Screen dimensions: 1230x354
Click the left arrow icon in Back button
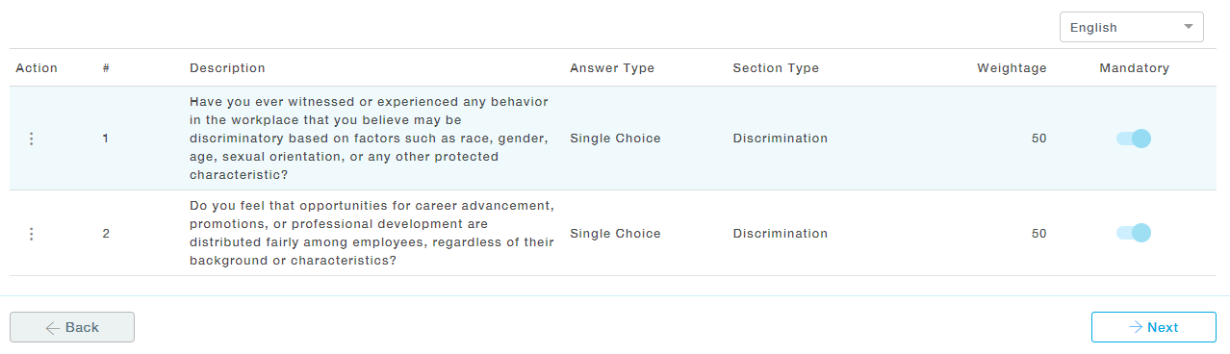coord(53,327)
